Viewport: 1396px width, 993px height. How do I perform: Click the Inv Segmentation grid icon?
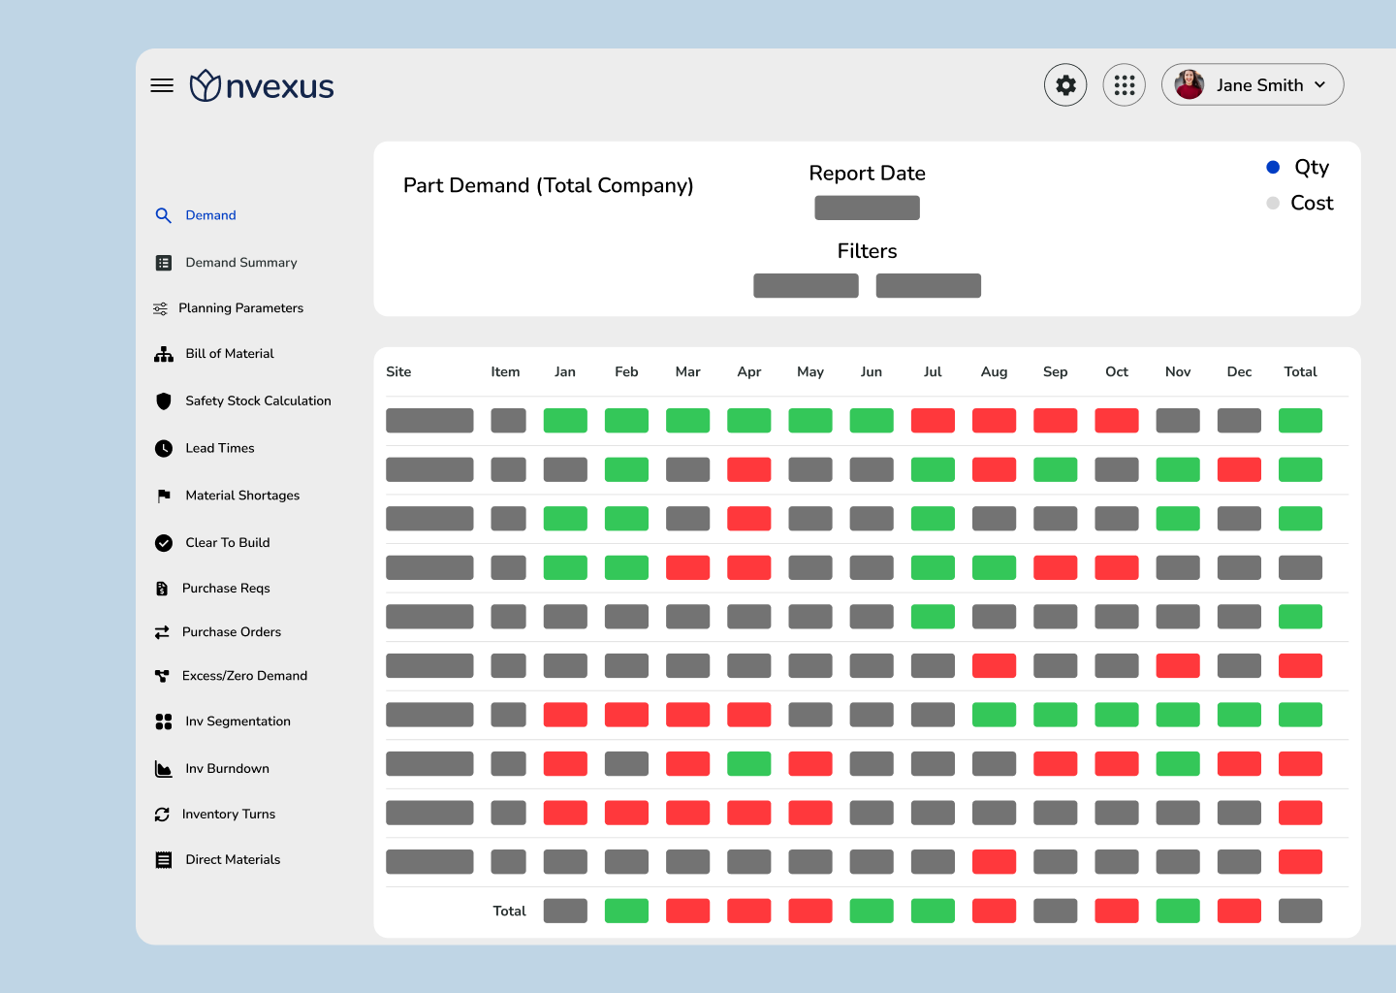164,721
